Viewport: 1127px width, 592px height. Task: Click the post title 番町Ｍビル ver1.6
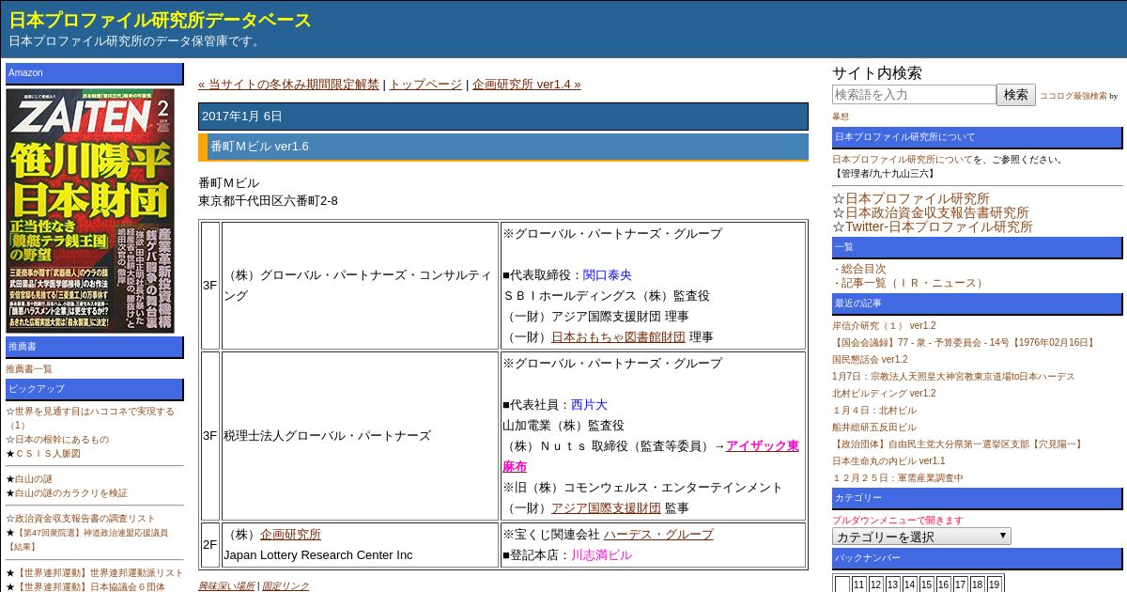(259, 147)
